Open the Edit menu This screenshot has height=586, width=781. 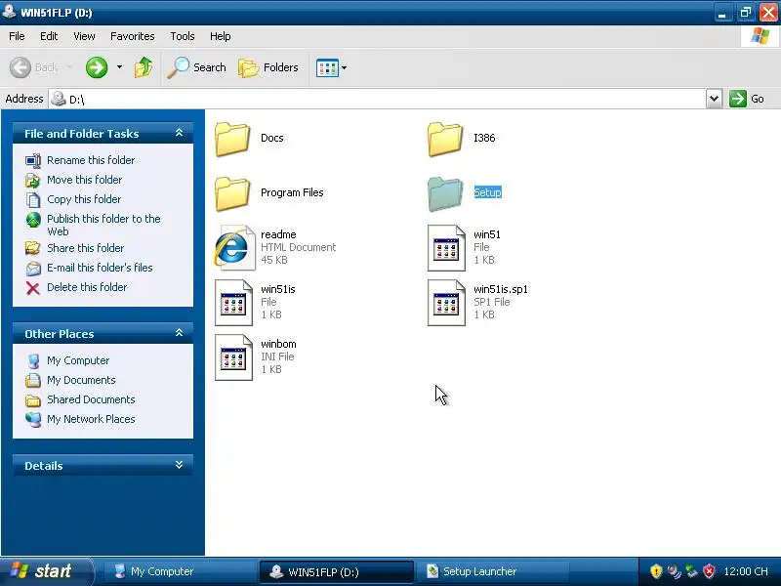tap(48, 36)
